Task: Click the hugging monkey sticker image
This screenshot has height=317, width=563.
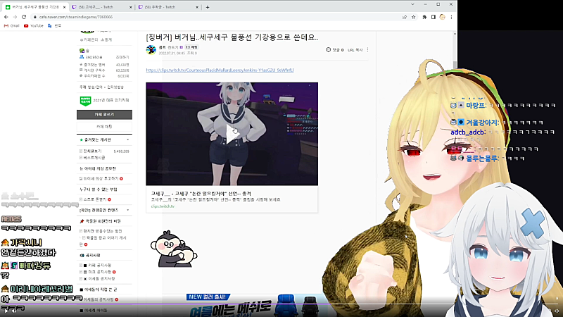Action: coord(174,249)
